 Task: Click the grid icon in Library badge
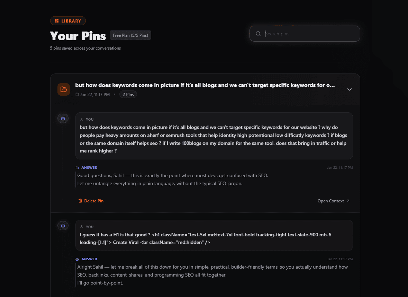[57, 21]
